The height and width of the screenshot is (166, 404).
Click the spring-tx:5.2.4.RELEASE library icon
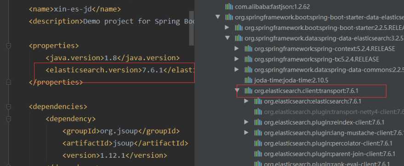pyautogui.click(x=248, y=59)
